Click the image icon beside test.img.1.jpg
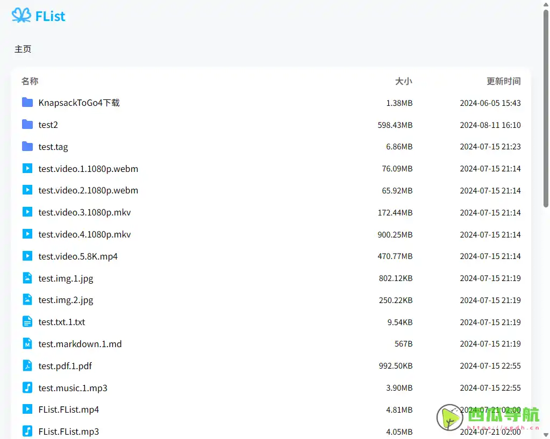This screenshot has width=550, height=439. [27, 278]
